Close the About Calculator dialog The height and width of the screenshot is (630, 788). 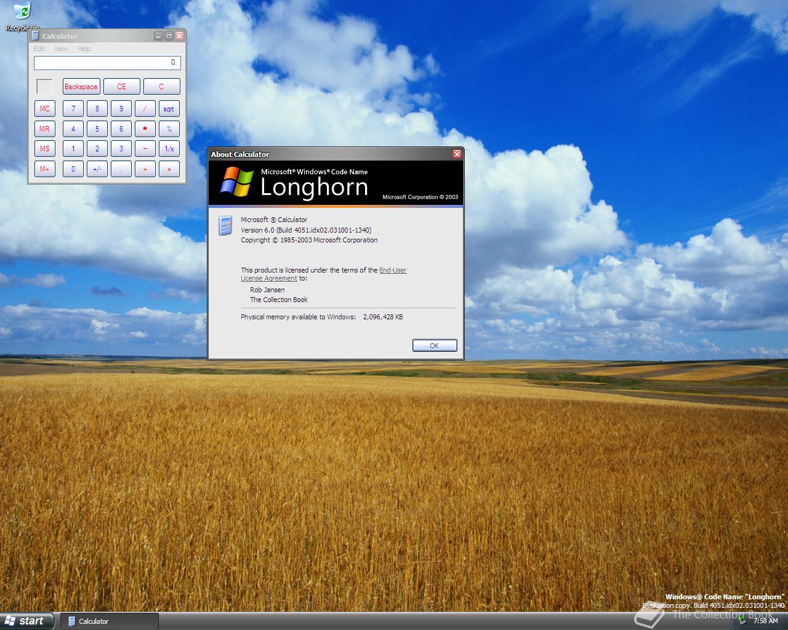coord(457,154)
